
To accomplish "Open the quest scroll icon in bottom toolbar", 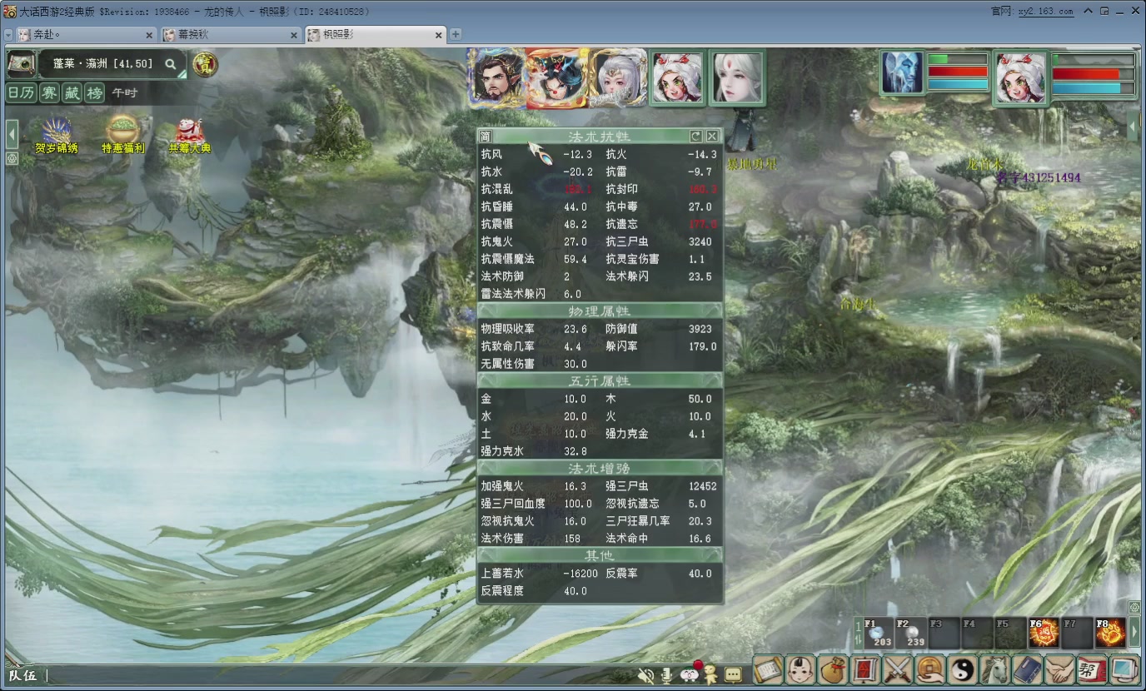I will 768,669.
